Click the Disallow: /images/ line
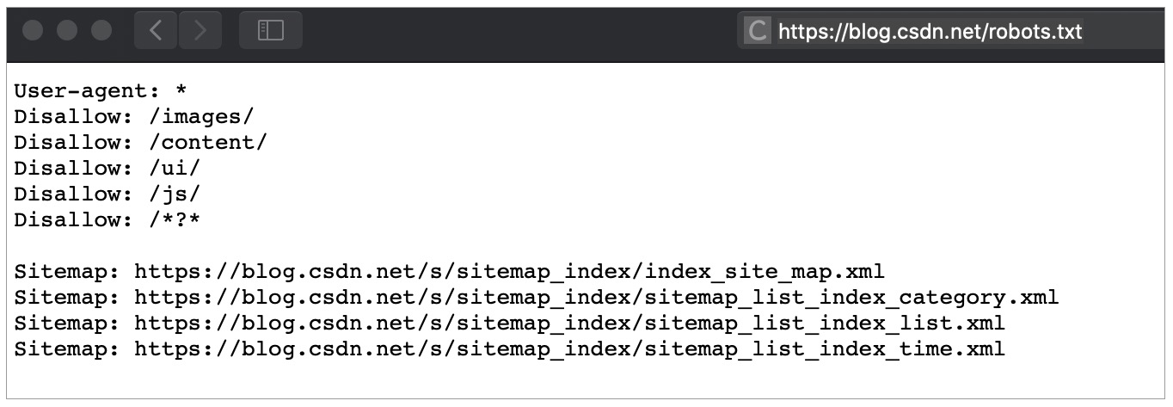1173x407 pixels. click(134, 117)
